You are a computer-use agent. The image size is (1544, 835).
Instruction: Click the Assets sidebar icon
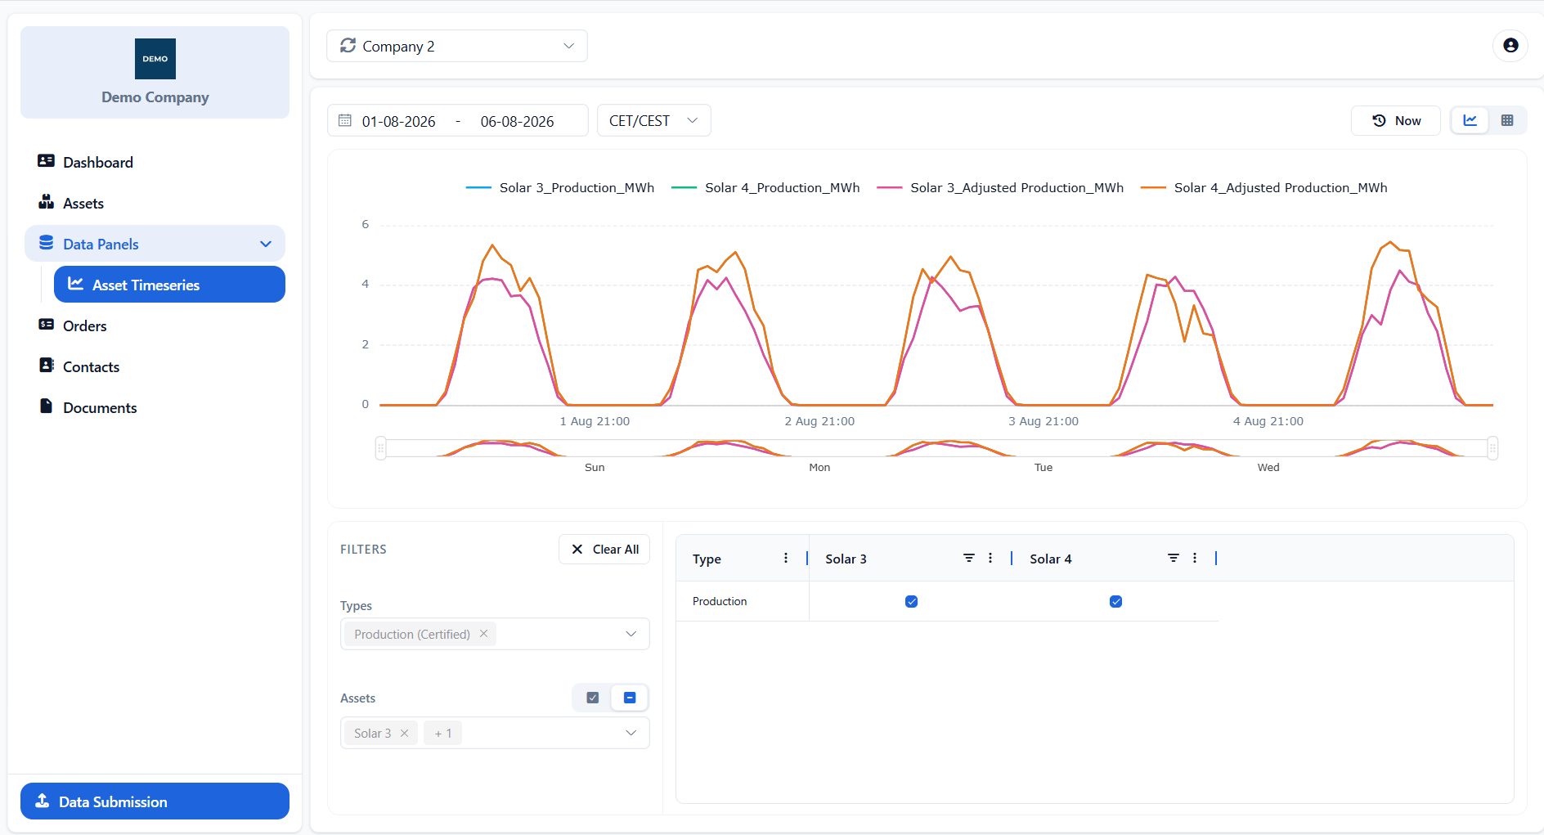click(46, 202)
